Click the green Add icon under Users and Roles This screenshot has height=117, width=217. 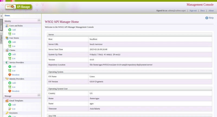[10, 30]
